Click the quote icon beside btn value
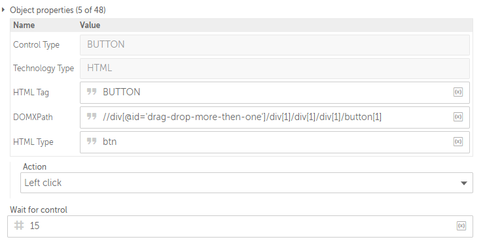The height and width of the screenshot is (248, 483). [x=92, y=141]
